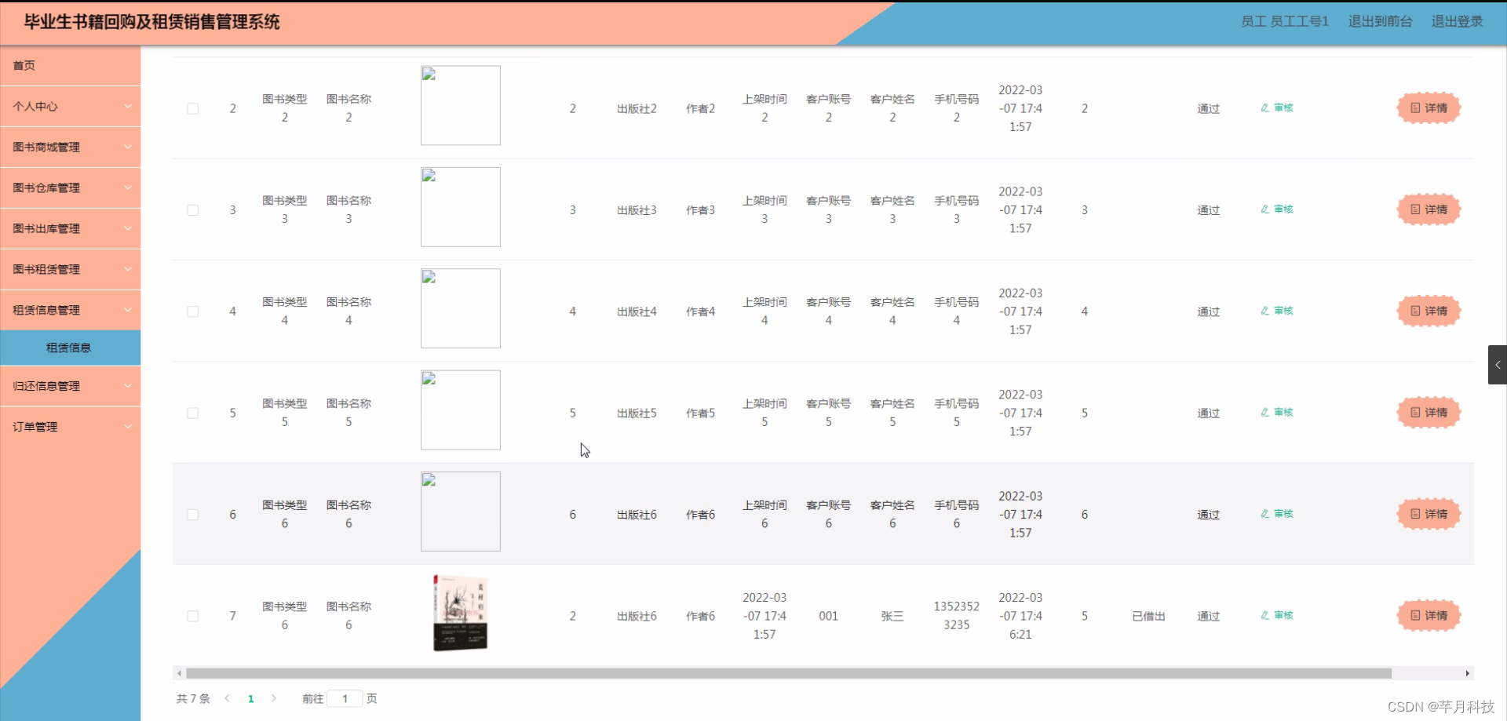Open 详情 for 图书名称6
The width and height of the screenshot is (1507, 721).
tap(1429, 514)
